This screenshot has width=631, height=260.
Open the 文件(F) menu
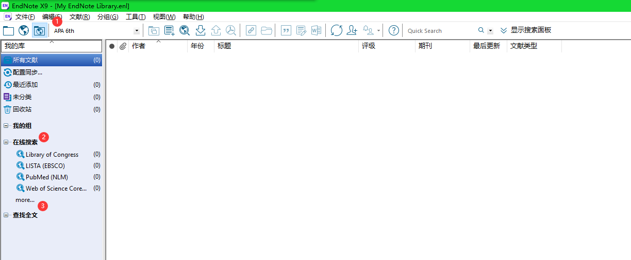point(25,17)
